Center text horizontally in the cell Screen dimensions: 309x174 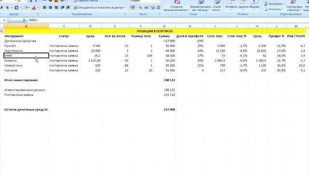50,8
